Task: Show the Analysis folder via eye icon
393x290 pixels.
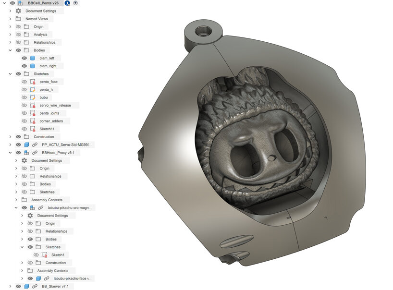Action: pyautogui.click(x=18, y=35)
